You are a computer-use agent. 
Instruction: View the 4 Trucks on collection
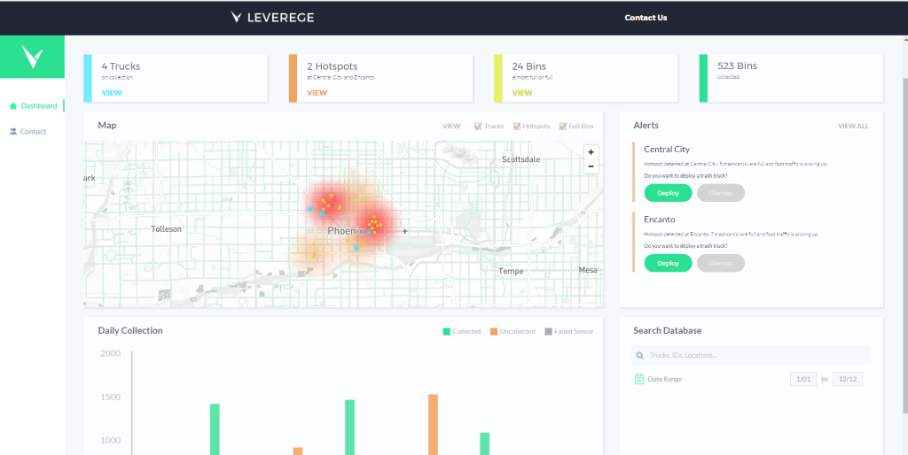pyautogui.click(x=112, y=92)
